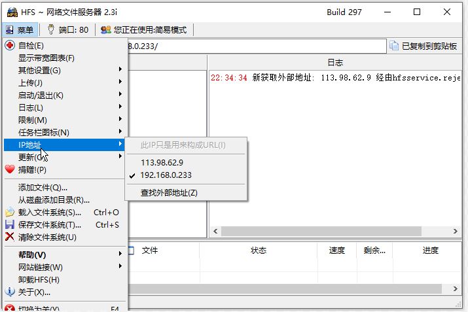This screenshot has height=312, width=468.
Task: Expand the 启动/退出(K) submenu arrow
Action: 120,94
